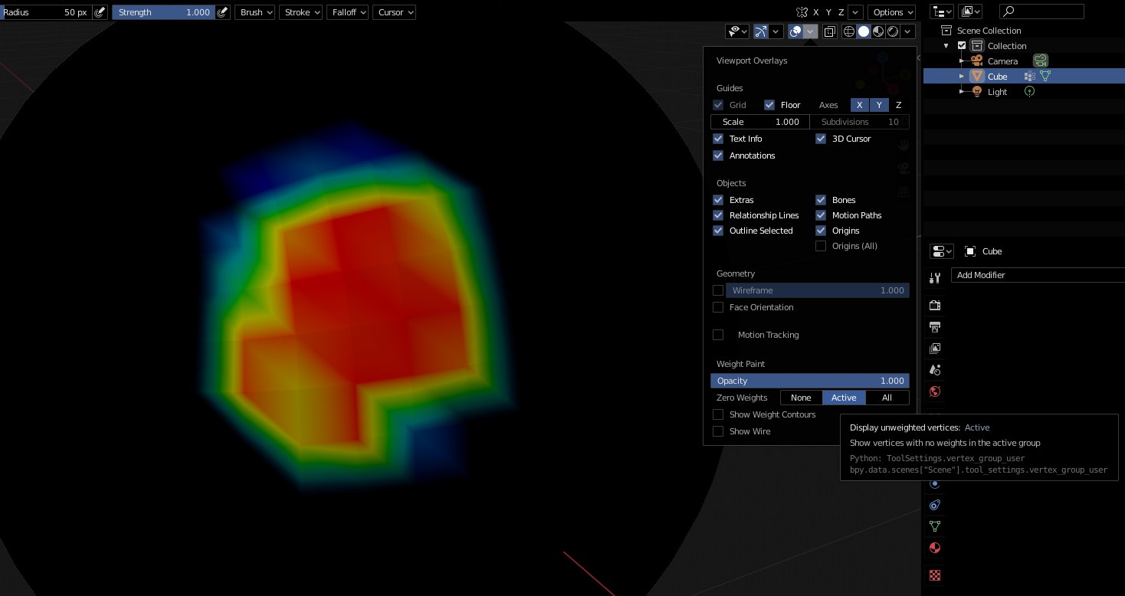Open the viewport shading options dropdown
The width and height of the screenshot is (1125, 596).
(x=908, y=31)
